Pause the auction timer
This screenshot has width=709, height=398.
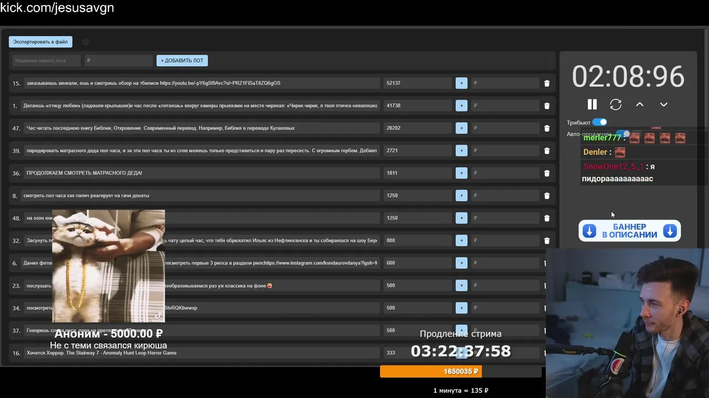[592, 104]
